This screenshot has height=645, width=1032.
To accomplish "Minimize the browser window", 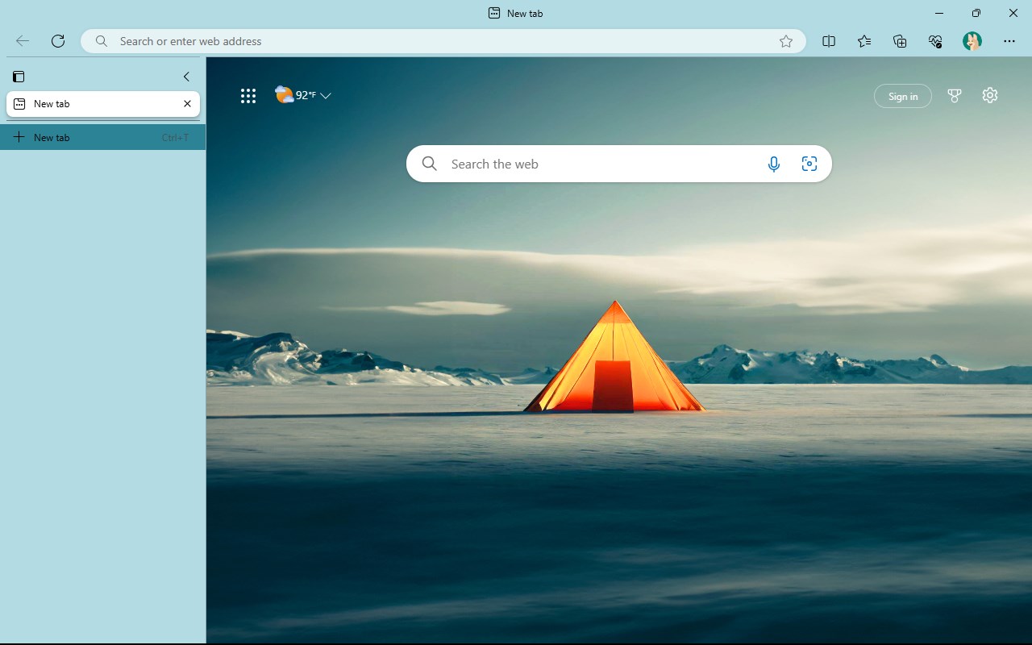I will (939, 13).
